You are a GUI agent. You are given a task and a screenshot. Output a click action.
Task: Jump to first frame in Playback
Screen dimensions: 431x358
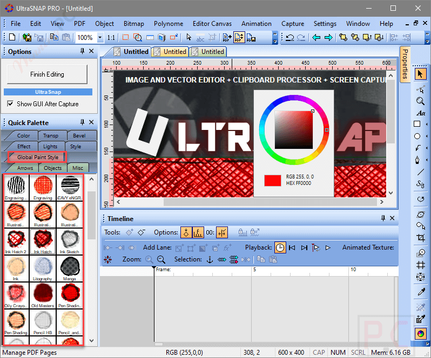pyautogui.click(x=292, y=247)
